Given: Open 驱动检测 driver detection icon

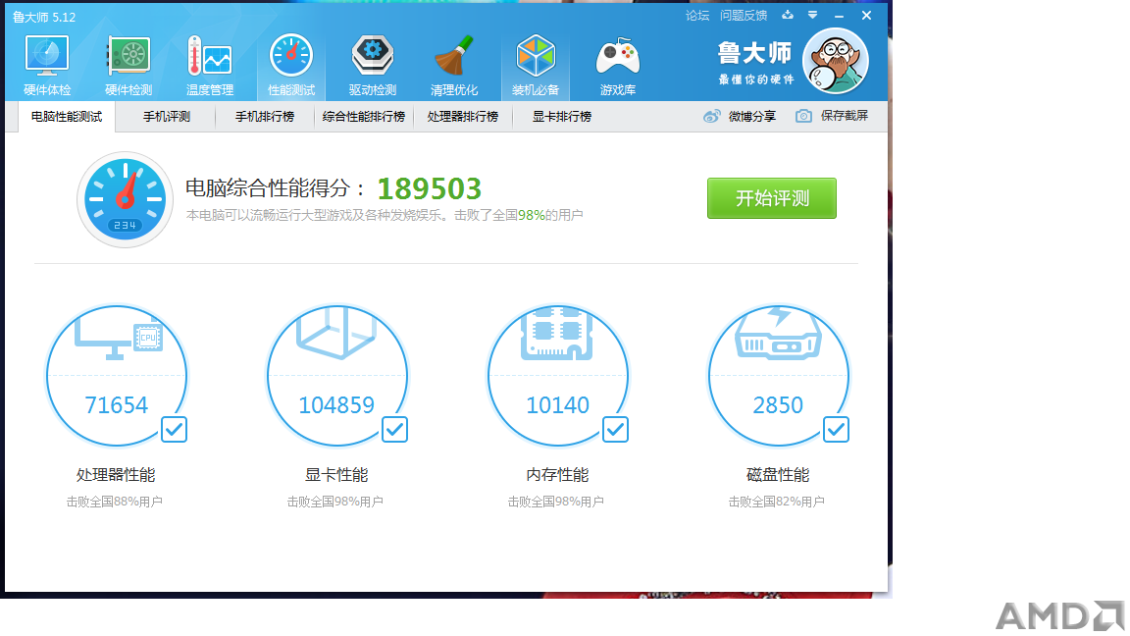Looking at the screenshot, I should click(x=373, y=64).
